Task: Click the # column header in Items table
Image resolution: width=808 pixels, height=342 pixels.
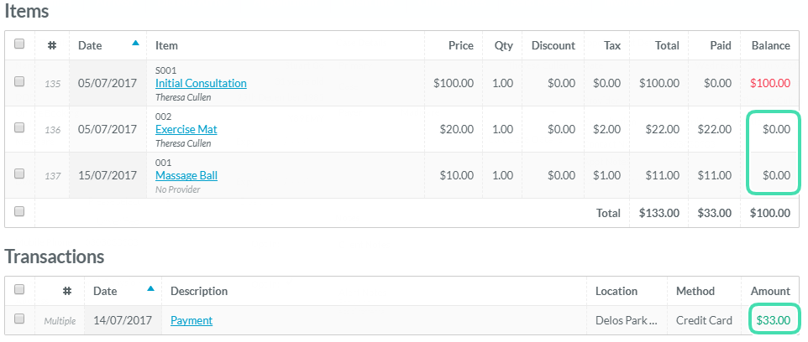Action: coord(51,45)
